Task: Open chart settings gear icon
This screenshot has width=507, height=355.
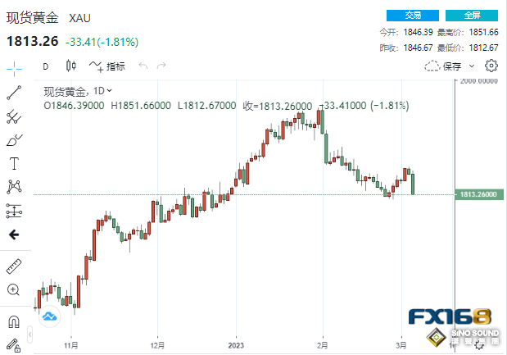Action: tap(491, 66)
